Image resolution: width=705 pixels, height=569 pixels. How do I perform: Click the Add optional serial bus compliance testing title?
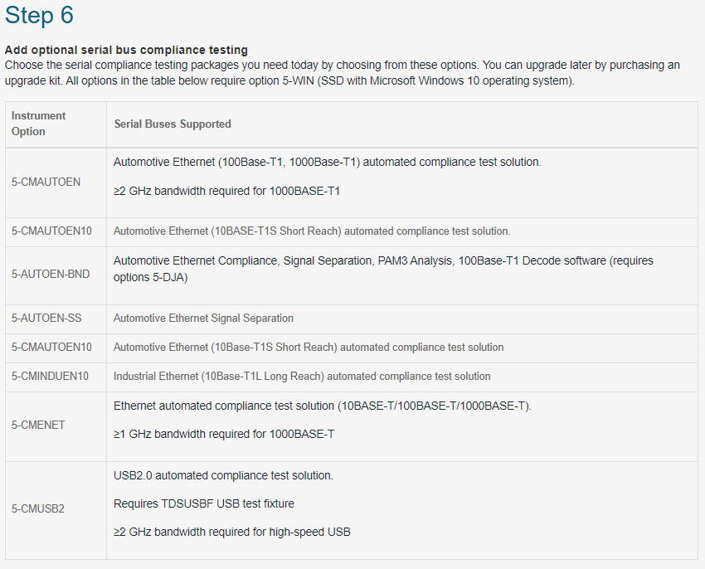click(126, 50)
